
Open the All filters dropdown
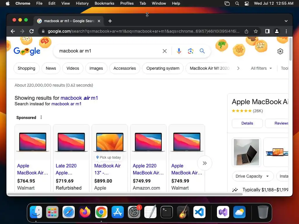pos(261,68)
